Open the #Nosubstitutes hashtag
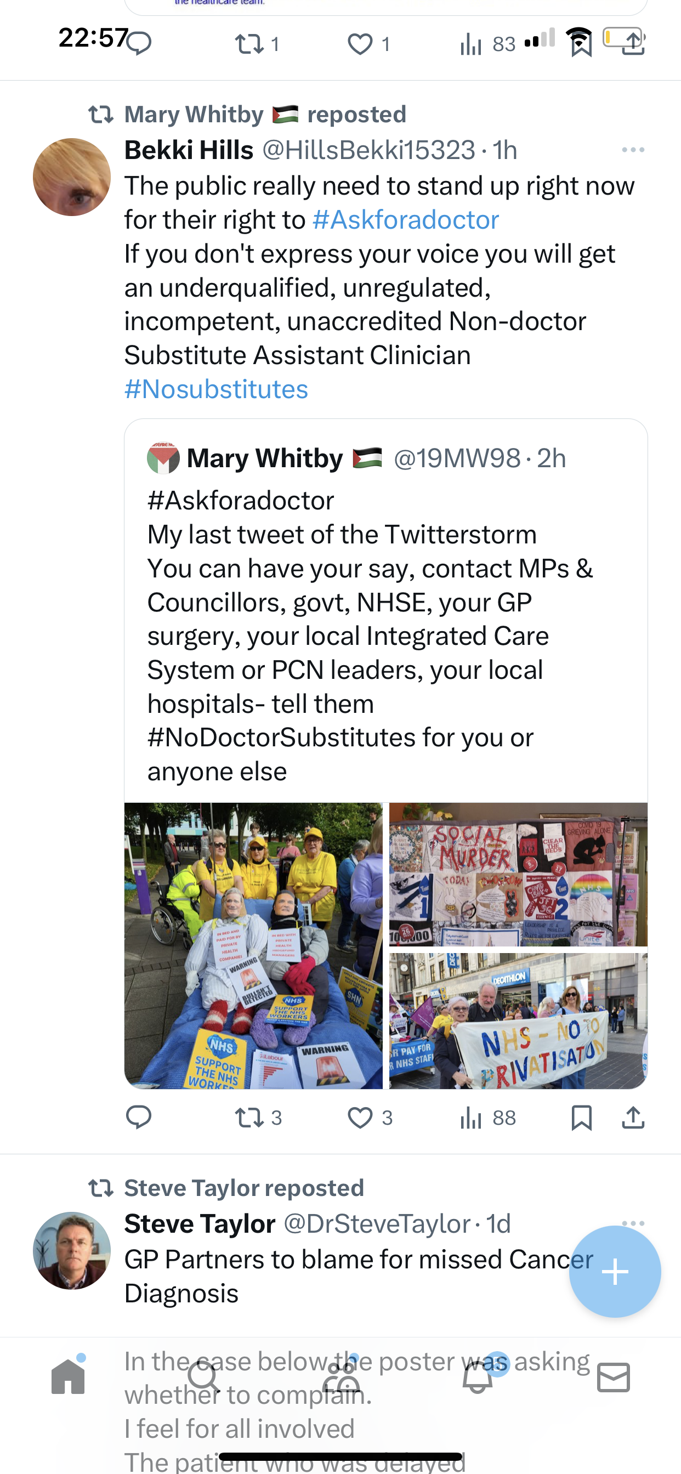The image size is (681, 1474). pos(217,389)
